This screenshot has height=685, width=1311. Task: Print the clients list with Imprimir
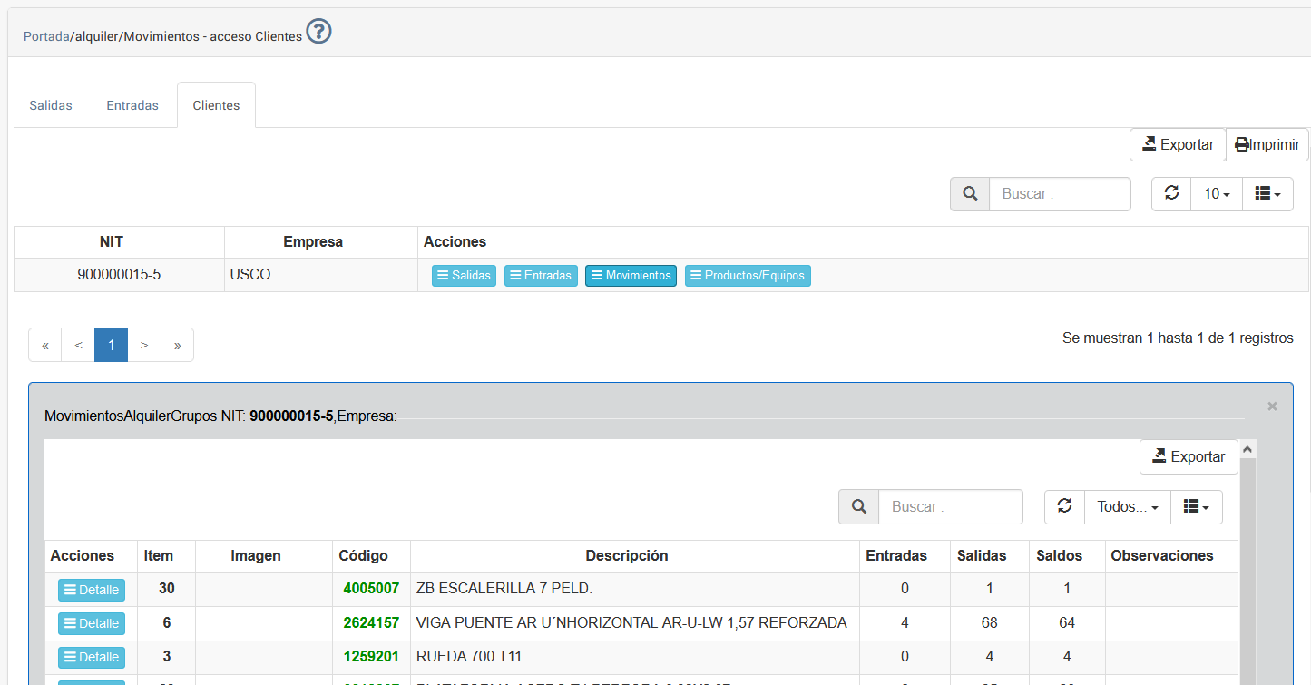coord(1267,145)
